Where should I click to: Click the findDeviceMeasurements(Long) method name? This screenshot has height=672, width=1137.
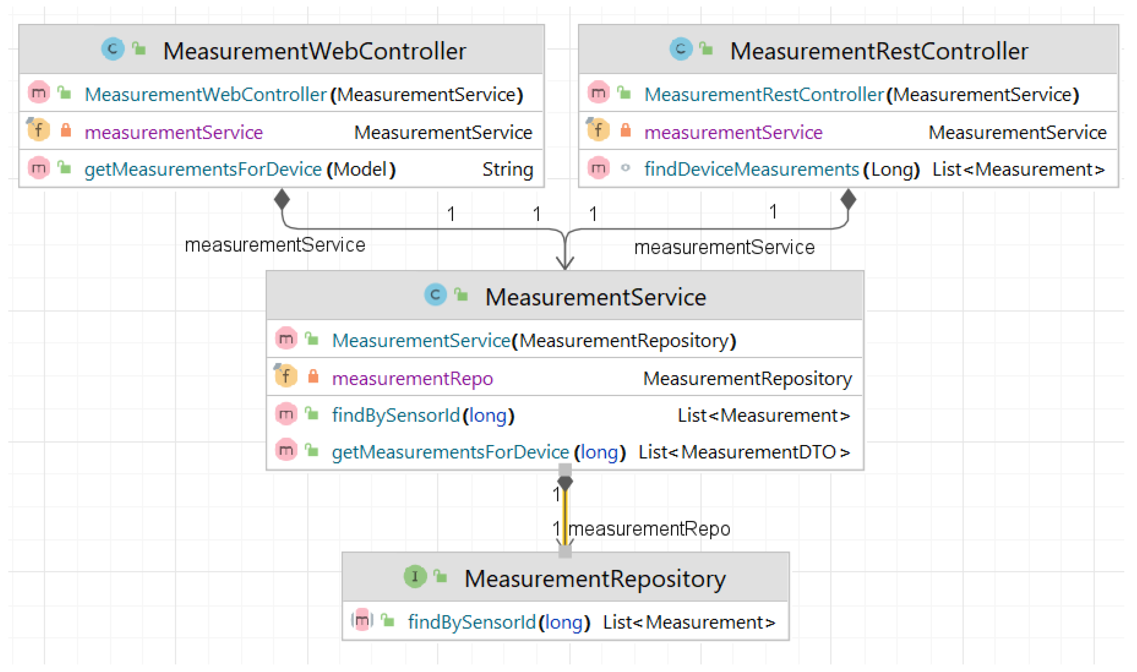click(x=751, y=169)
